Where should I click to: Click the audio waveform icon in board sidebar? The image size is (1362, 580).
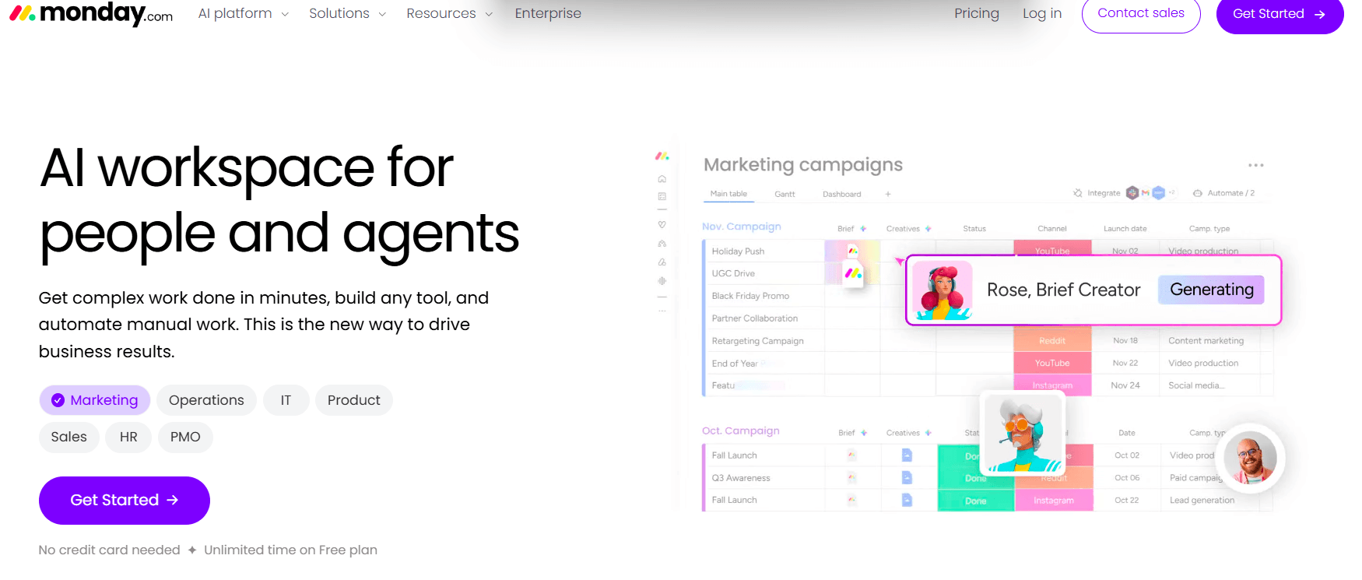click(x=662, y=280)
